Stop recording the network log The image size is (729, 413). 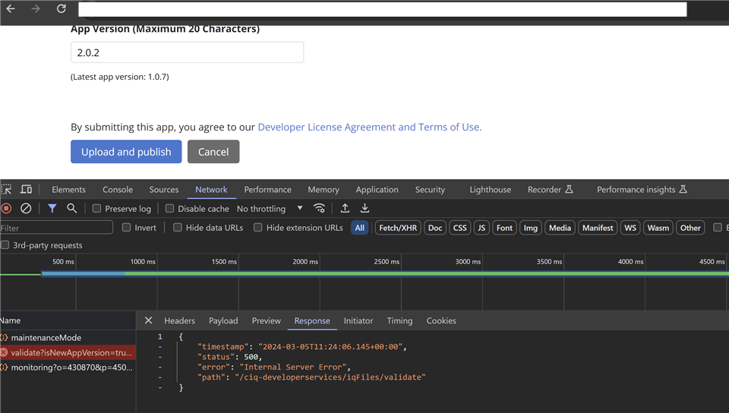point(7,208)
